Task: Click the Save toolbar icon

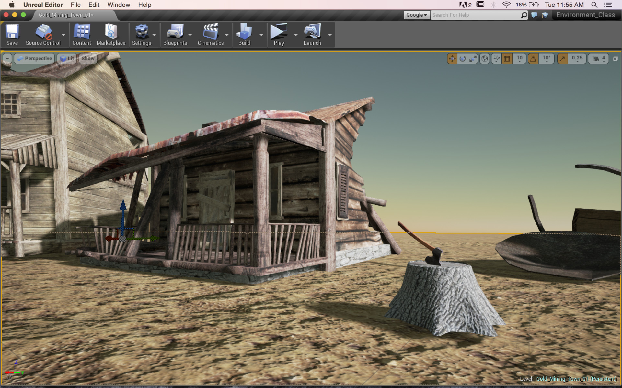Action: 12,32
